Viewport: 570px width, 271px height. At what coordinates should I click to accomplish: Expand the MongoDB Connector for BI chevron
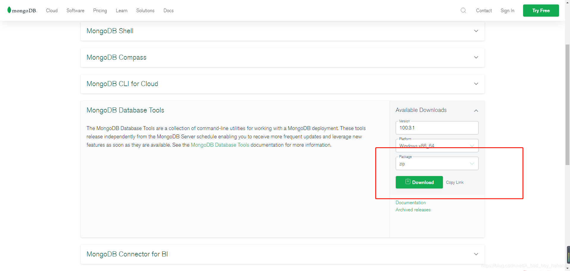point(476,254)
